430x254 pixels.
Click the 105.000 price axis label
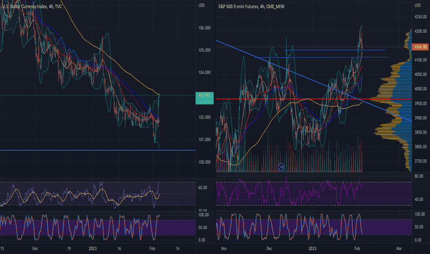(204, 50)
